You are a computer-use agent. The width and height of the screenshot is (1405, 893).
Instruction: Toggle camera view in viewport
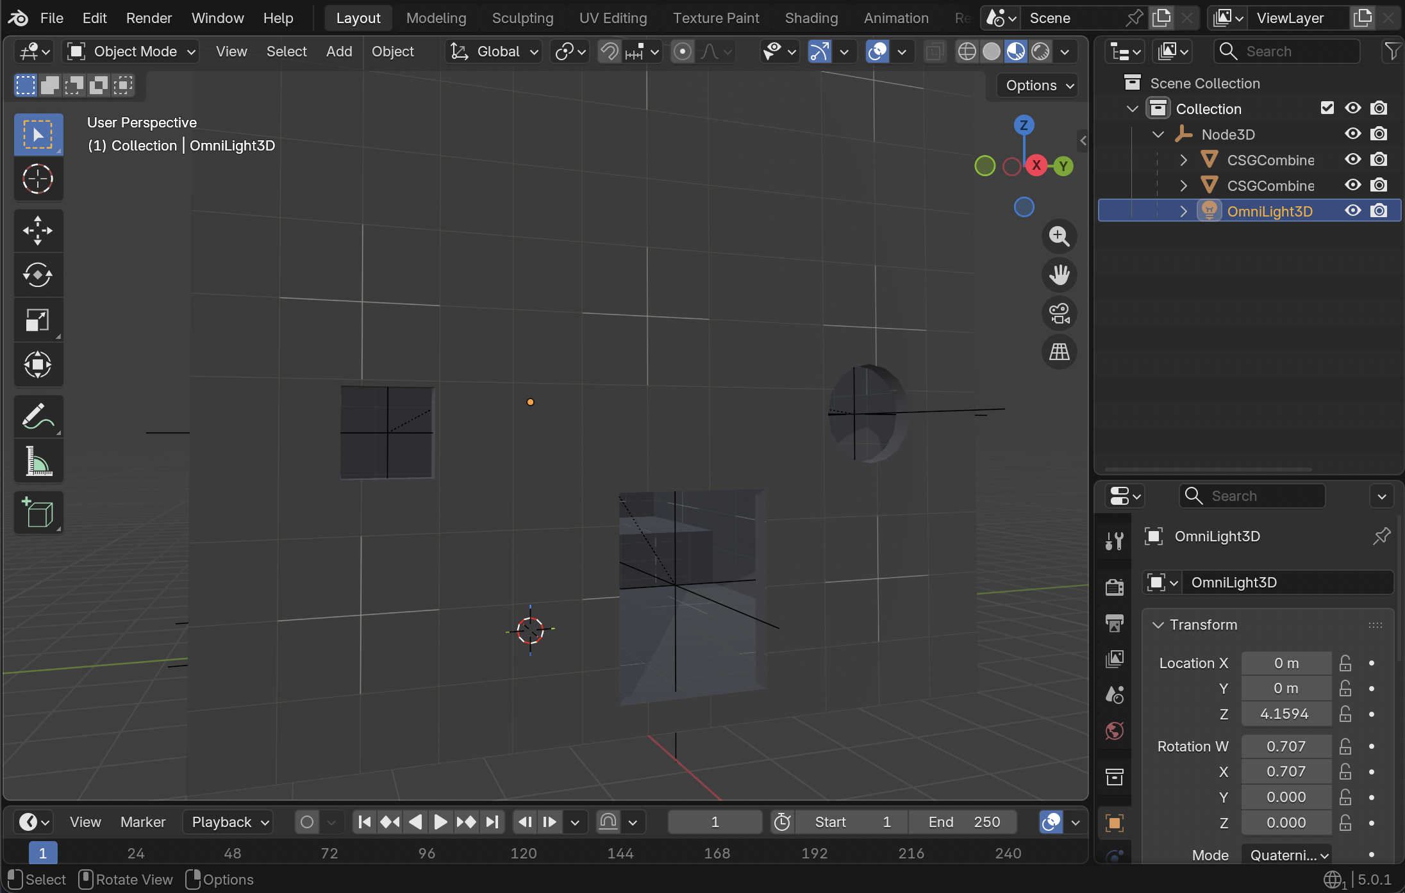click(1059, 314)
